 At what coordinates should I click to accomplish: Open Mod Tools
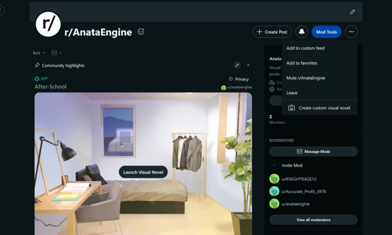[326, 32]
